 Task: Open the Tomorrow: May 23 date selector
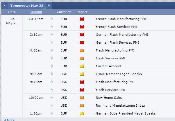tap(27, 5)
